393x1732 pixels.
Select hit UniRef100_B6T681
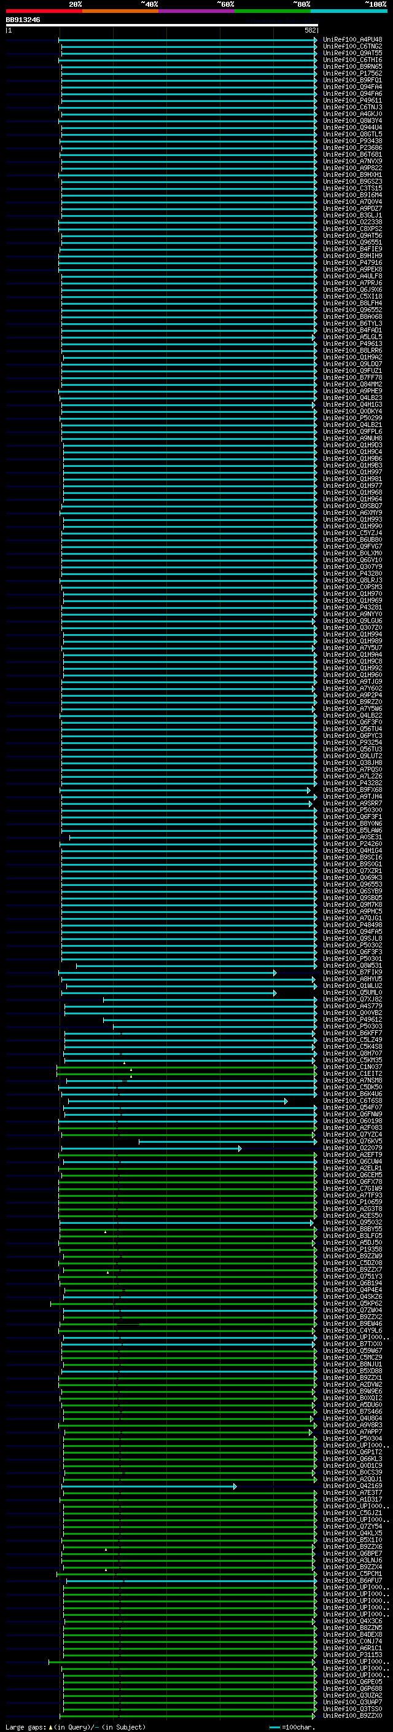[x=352, y=155]
